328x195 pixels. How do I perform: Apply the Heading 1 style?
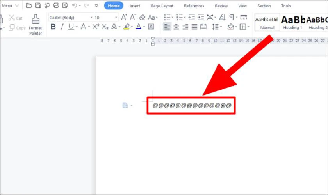point(293,23)
